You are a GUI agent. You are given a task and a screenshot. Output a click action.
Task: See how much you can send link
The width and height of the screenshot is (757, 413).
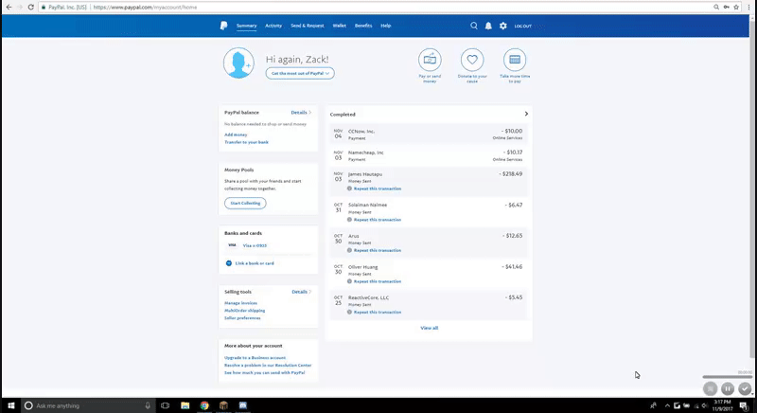coord(265,373)
